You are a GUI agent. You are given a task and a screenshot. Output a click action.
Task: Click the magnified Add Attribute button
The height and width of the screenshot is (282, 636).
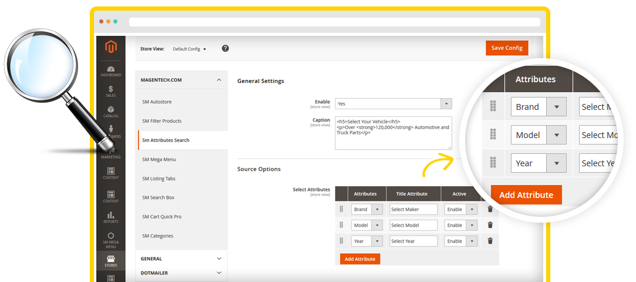[x=526, y=195]
